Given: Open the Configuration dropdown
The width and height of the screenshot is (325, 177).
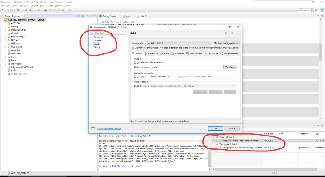Looking at the screenshot, I should coord(180,43).
